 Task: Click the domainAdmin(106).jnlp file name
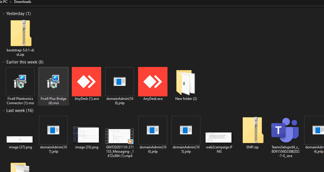click(x=153, y=149)
